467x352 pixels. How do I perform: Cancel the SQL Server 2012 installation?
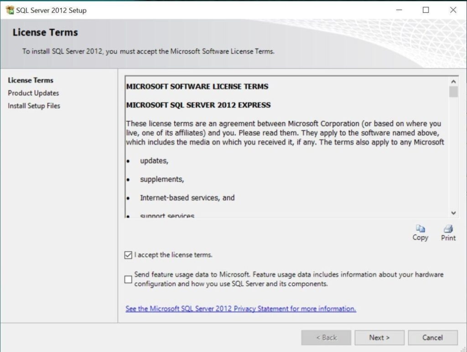(x=432, y=337)
